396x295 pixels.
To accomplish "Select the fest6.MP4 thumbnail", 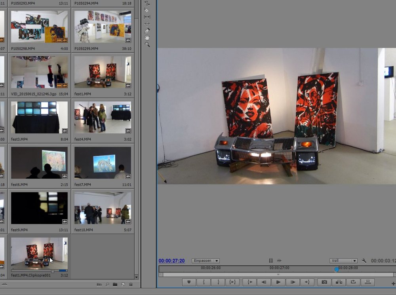I will pos(39,163).
